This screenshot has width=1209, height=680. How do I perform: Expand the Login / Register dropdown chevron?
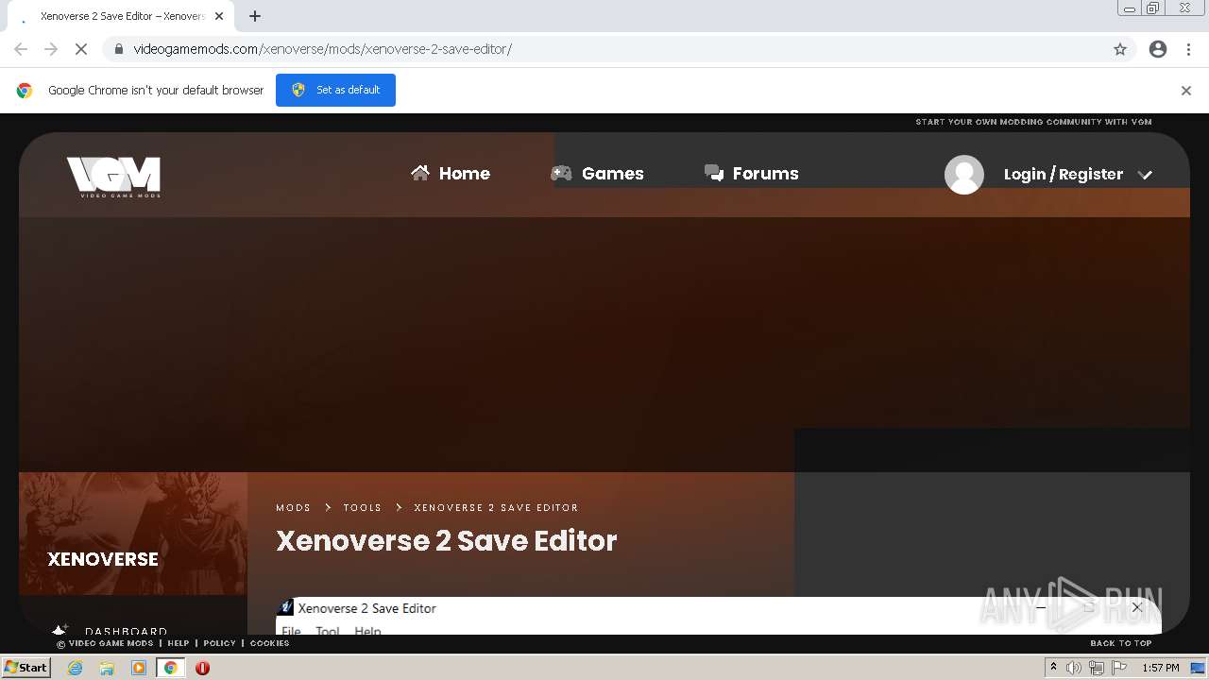click(1146, 175)
